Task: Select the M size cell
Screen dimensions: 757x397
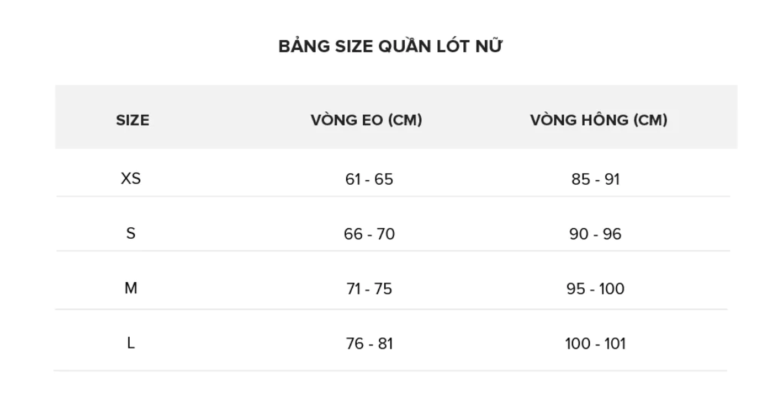Action: click(131, 288)
